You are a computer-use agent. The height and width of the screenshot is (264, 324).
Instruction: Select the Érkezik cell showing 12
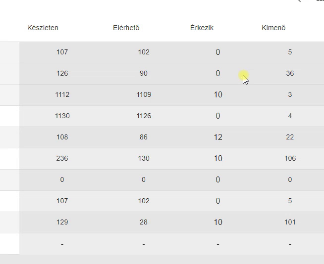pos(218,137)
